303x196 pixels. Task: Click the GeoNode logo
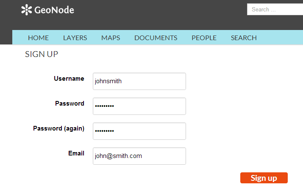[47, 10]
